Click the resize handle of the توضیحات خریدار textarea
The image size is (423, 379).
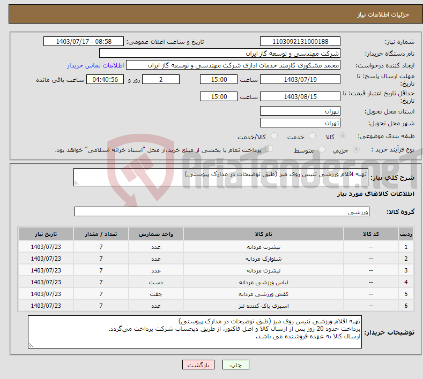(x=31, y=345)
